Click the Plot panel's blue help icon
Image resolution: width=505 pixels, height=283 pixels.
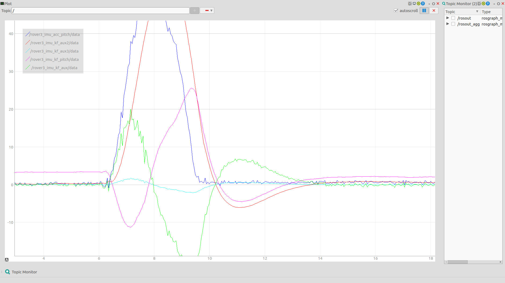coord(423,3)
